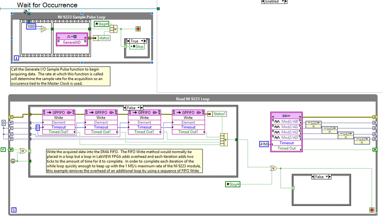This screenshot has height=217, width=382.
Task: Select the Generate I/O Sample Pulse GeneralAD node
Action: point(72,39)
